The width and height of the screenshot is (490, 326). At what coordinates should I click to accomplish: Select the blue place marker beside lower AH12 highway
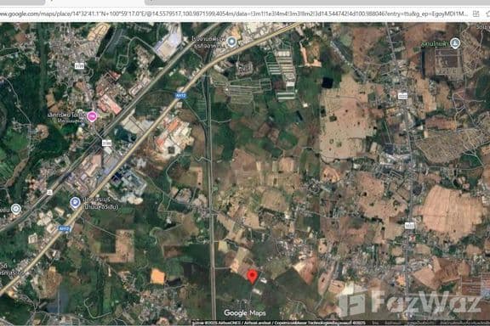75,202
